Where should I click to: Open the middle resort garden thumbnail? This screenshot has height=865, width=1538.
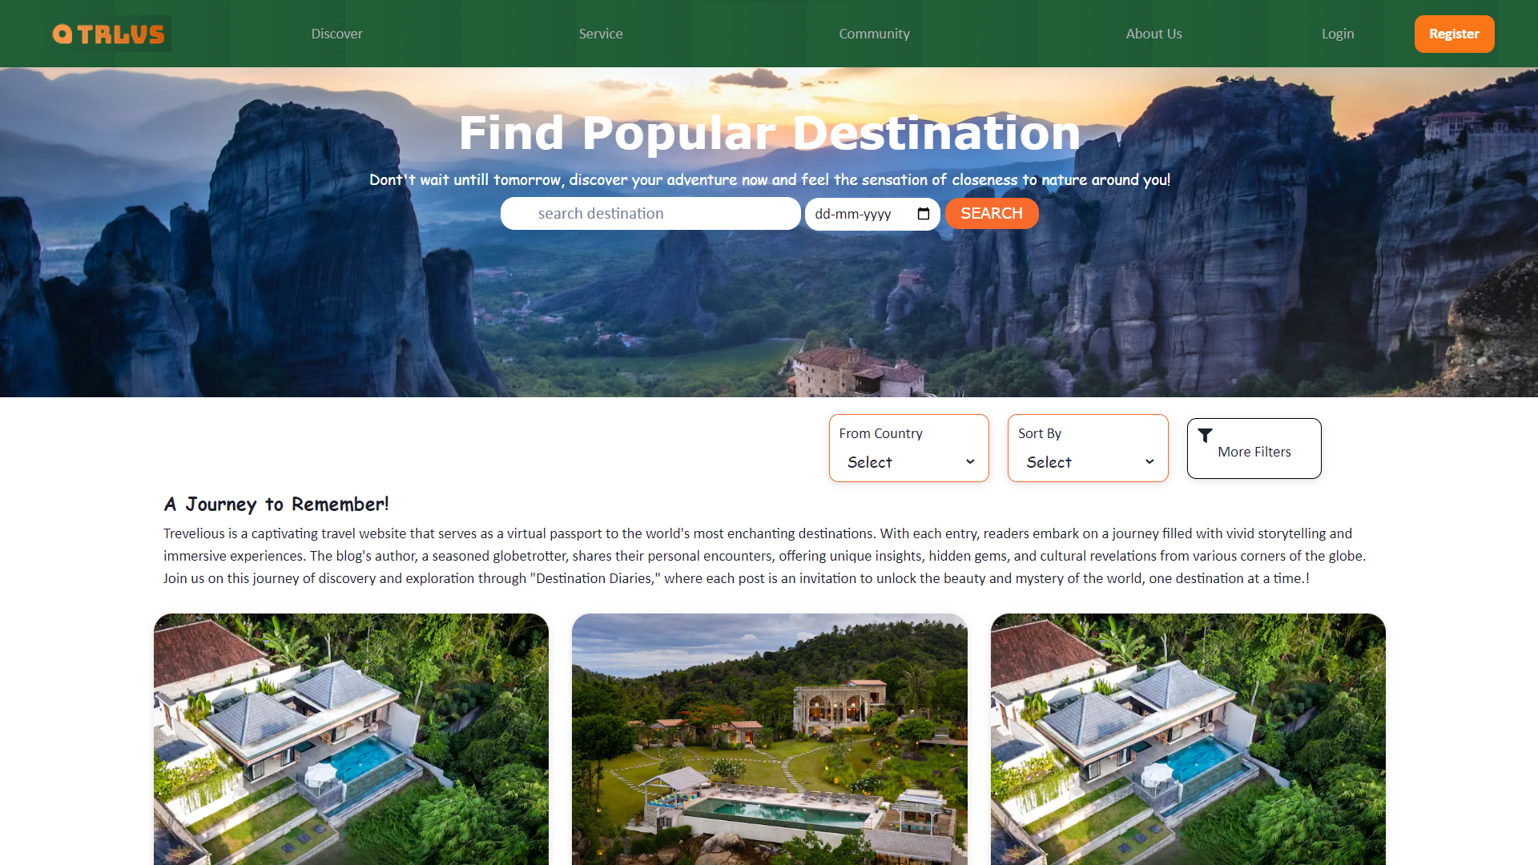tap(769, 739)
